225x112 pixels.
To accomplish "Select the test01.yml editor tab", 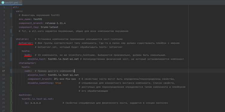I will coord(11,3).
